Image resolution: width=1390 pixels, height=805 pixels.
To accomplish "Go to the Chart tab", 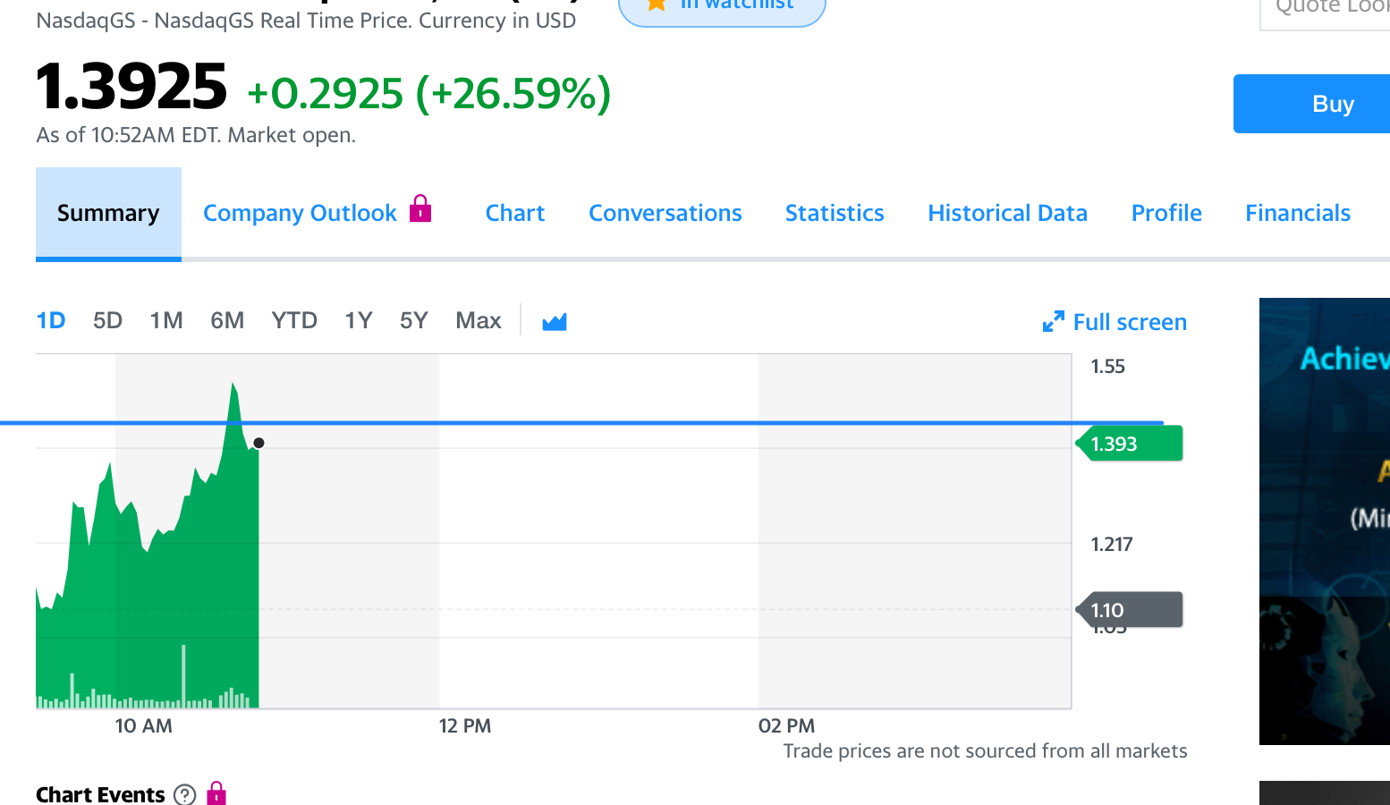I will 515,213.
